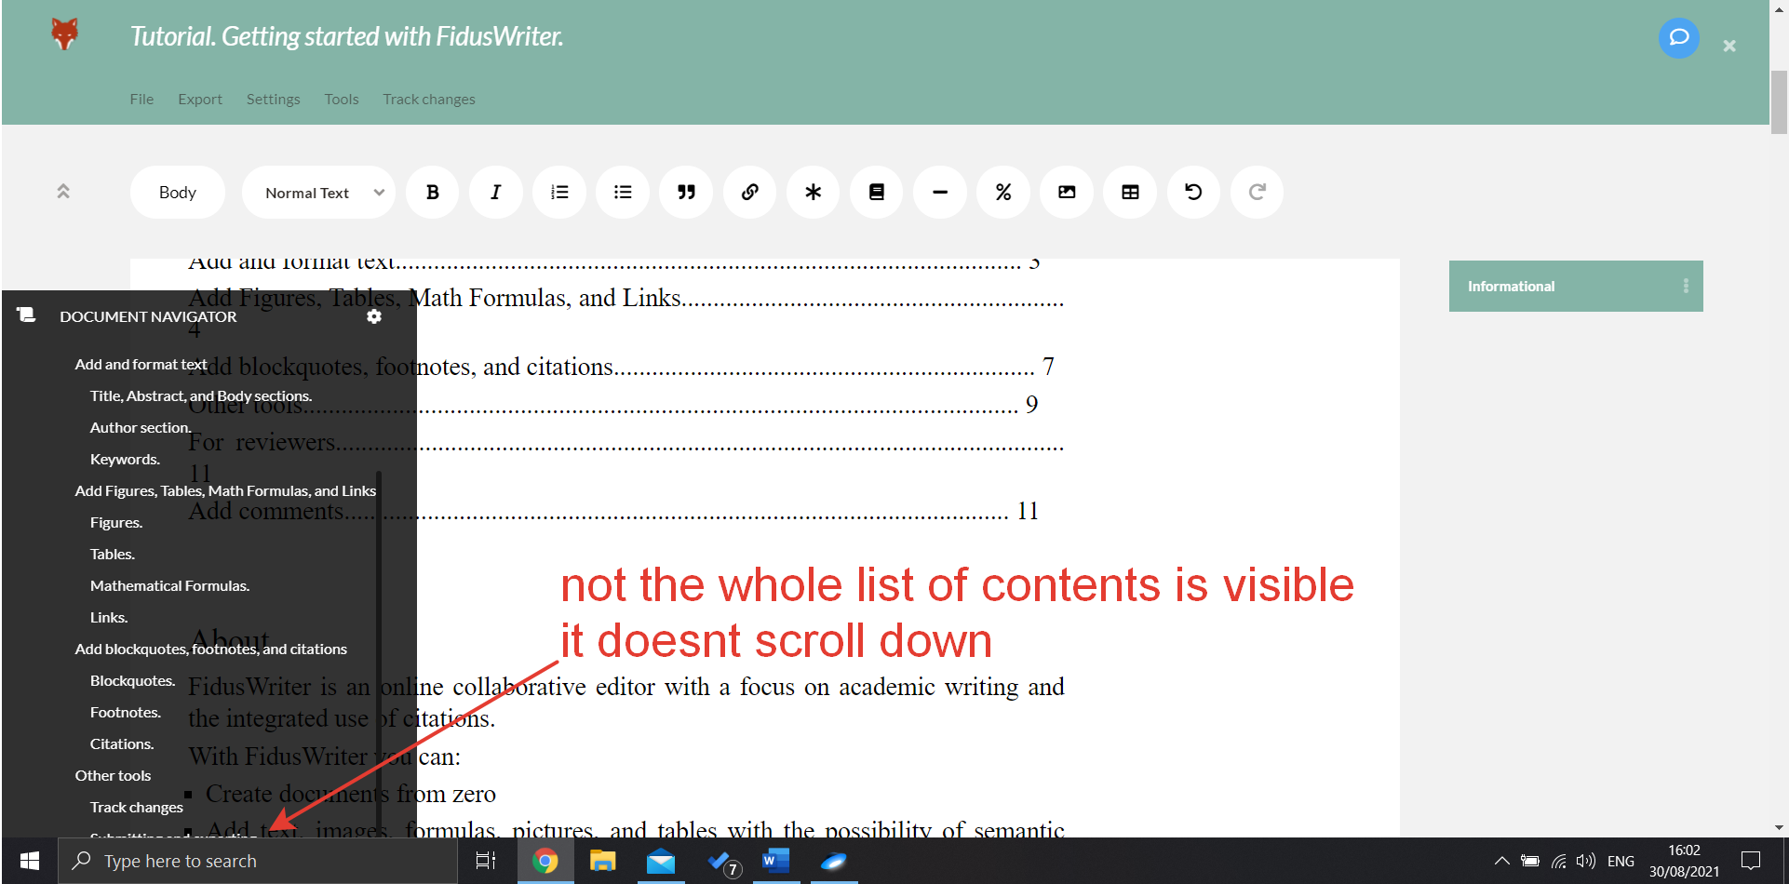Image resolution: width=1789 pixels, height=884 pixels.
Task: Open the Normal Text style dropdown
Action: tap(318, 192)
